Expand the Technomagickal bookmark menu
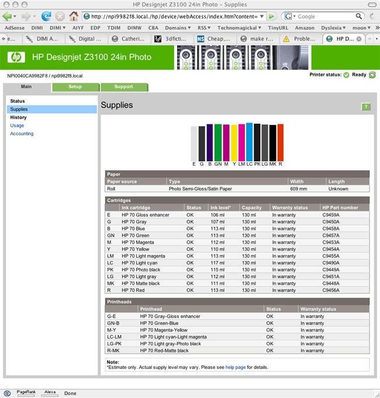 tap(239, 27)
